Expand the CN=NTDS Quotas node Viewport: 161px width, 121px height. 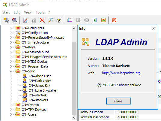click(11, 62)
